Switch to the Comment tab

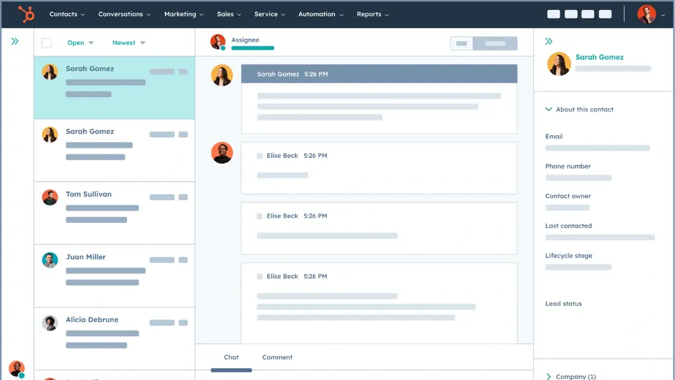277,357
